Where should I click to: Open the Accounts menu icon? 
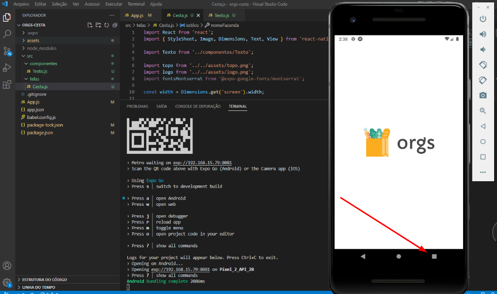[x=7, y=266]
